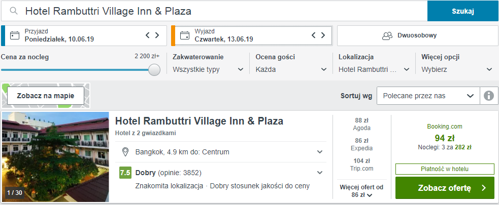Expand Więcej ofert od 86 zł
The height and width of the screenshot is (205, 499).
click(361, 191)
